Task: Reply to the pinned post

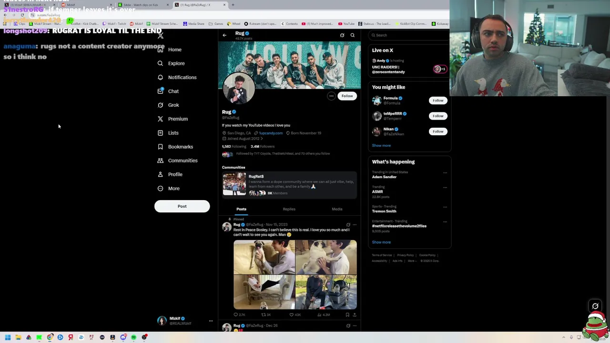Action: tap(239, 315)
